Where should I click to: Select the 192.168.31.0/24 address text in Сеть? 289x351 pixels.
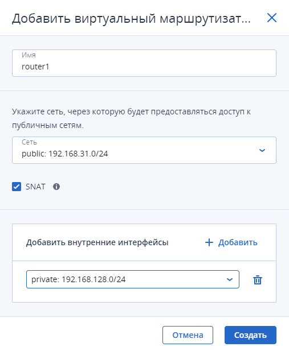click(x=78, y=154)
